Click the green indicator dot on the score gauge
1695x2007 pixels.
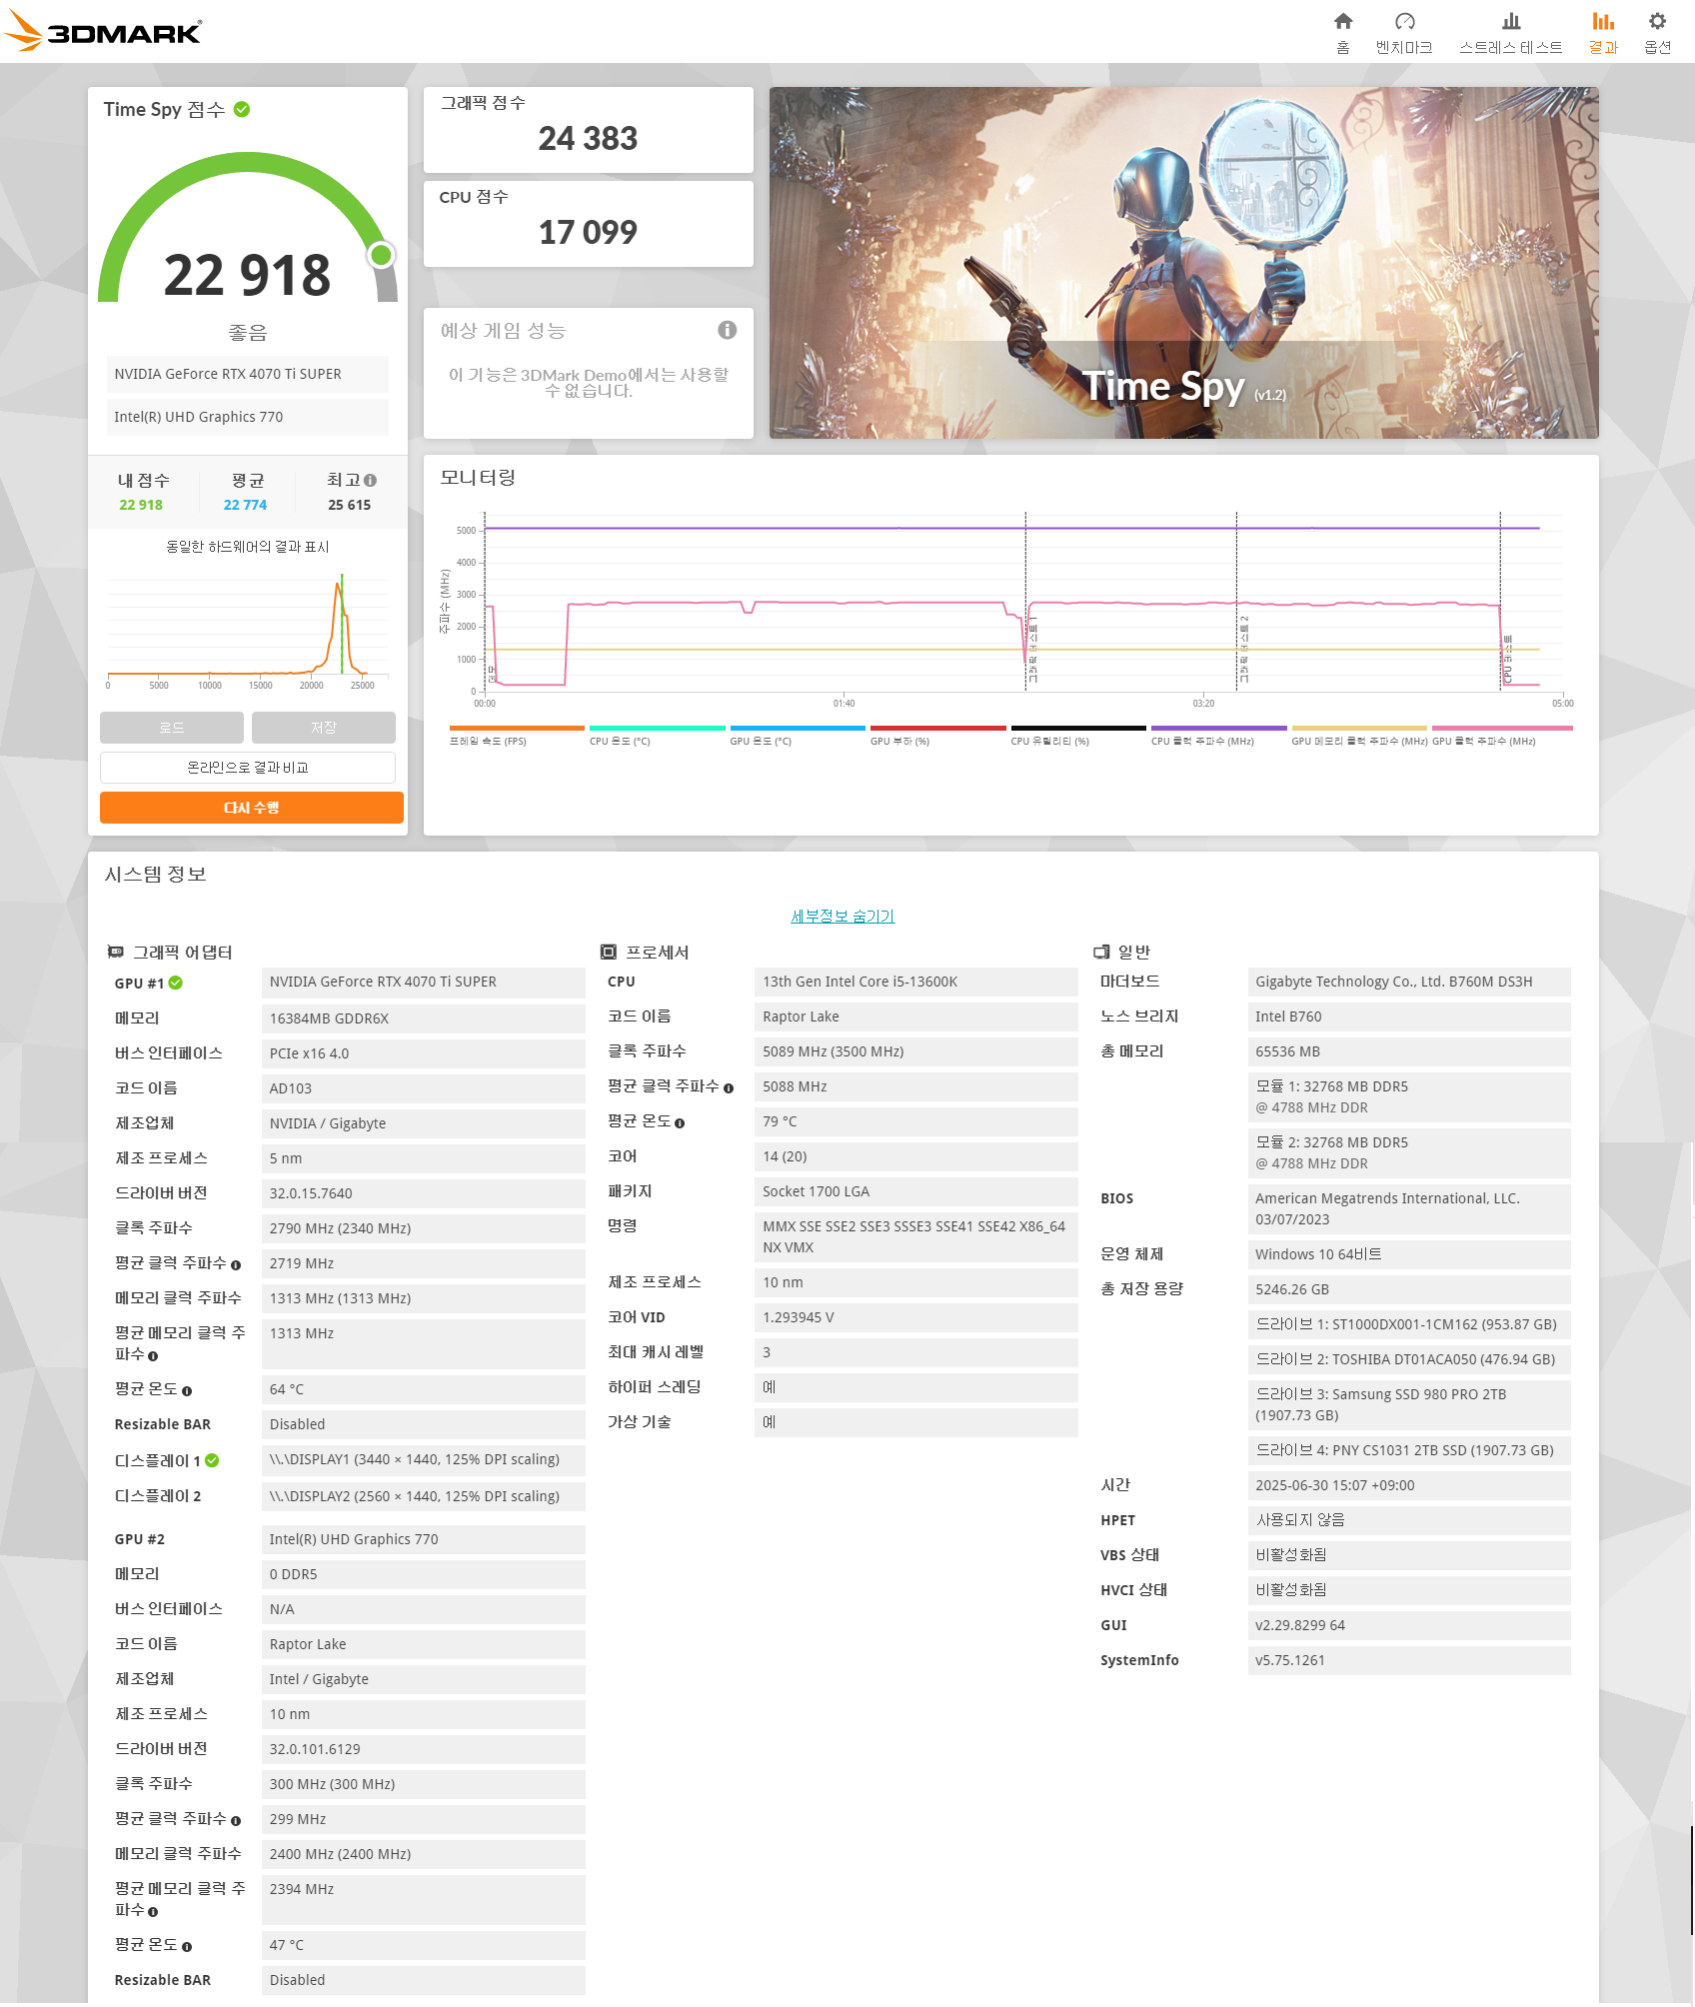(x=381, y=256)
